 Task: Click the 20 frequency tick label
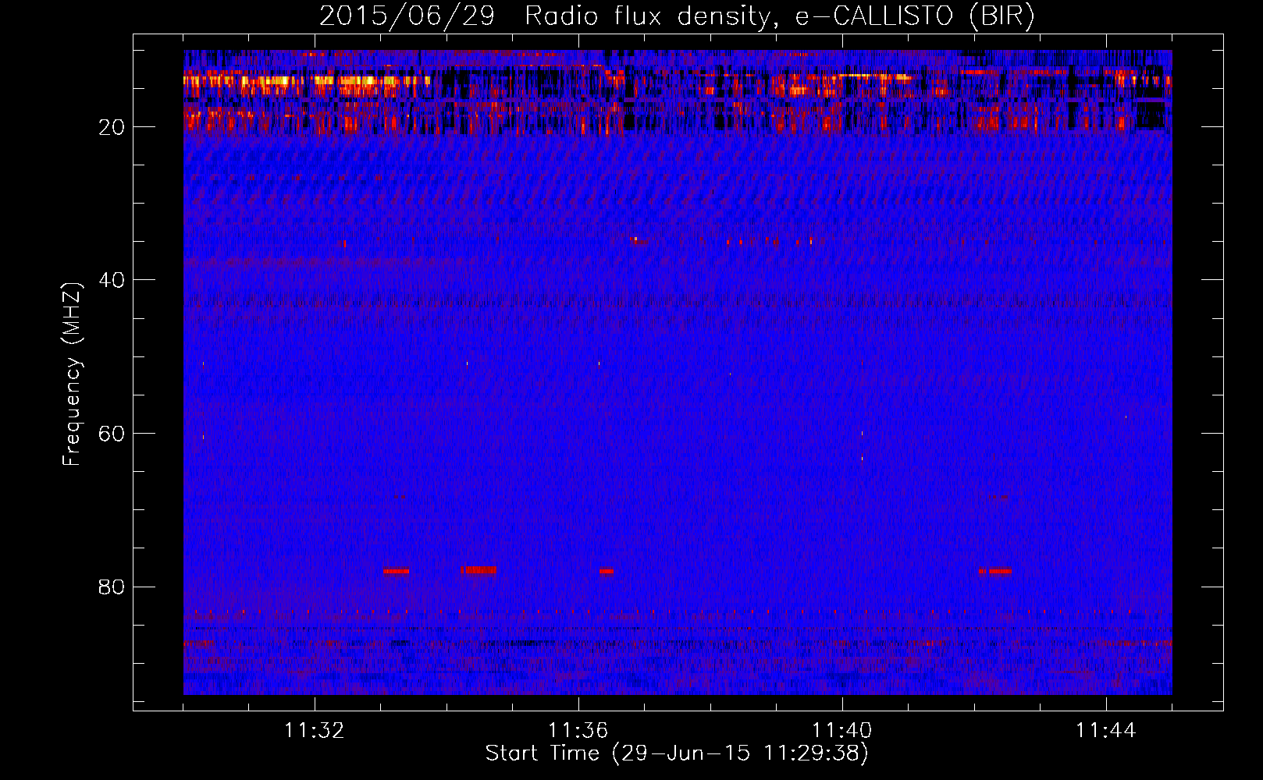[x=112, y=127]
